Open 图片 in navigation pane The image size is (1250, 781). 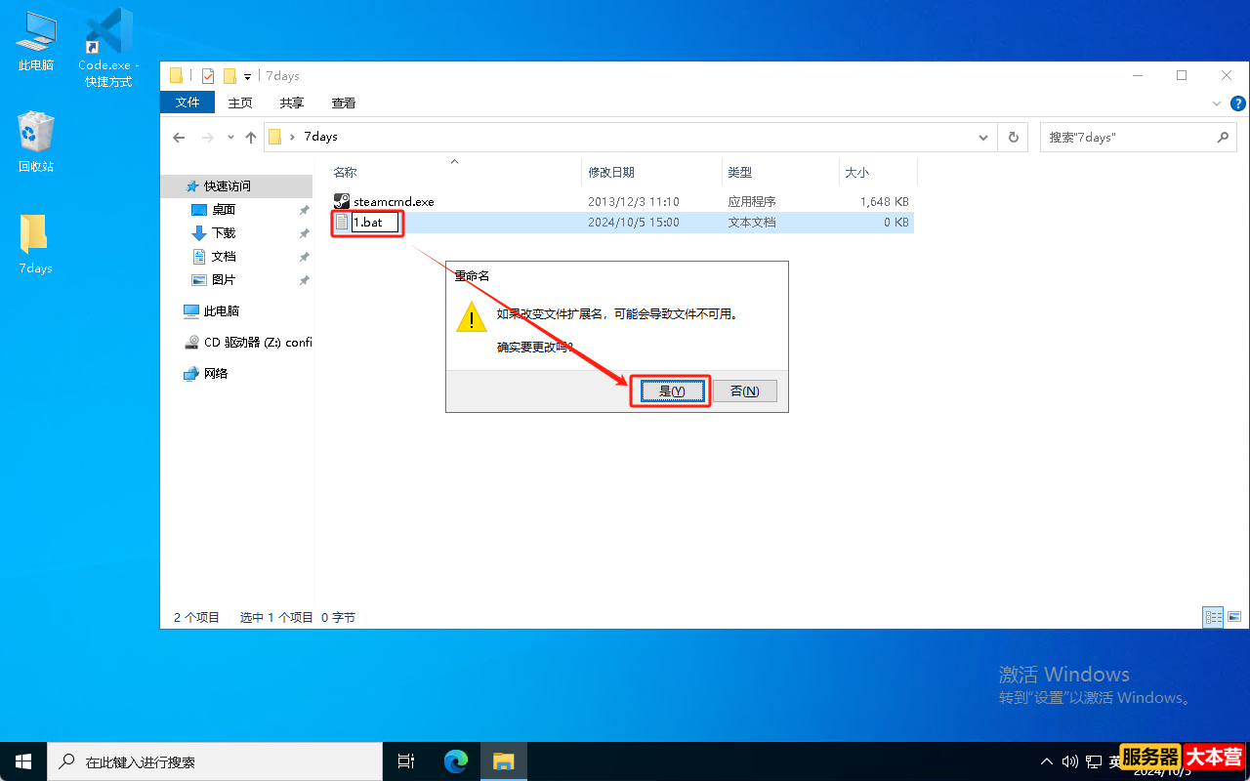click(224, 279)
